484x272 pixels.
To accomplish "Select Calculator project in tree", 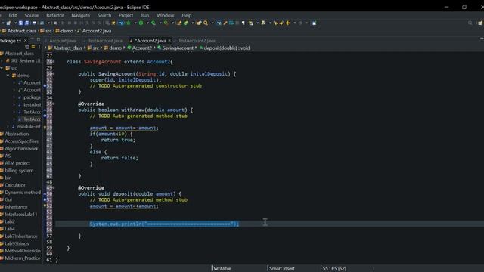I will (15, 185).
